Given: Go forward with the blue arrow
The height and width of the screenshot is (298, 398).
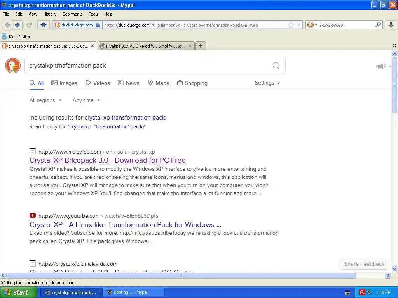Looking at the screenshot, I should (17, 25).
